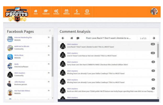Click the Shirt-masters name above Live in Texas comment

click(72, 53)
